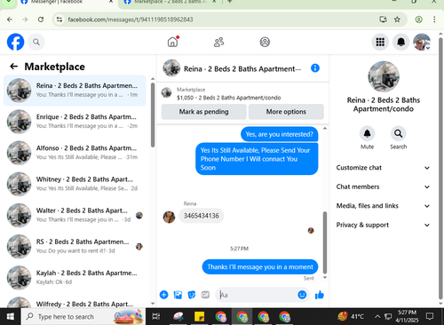Open the account profile picture menu
This screenshot has width=444, height=325.
[x=422, y=42]
